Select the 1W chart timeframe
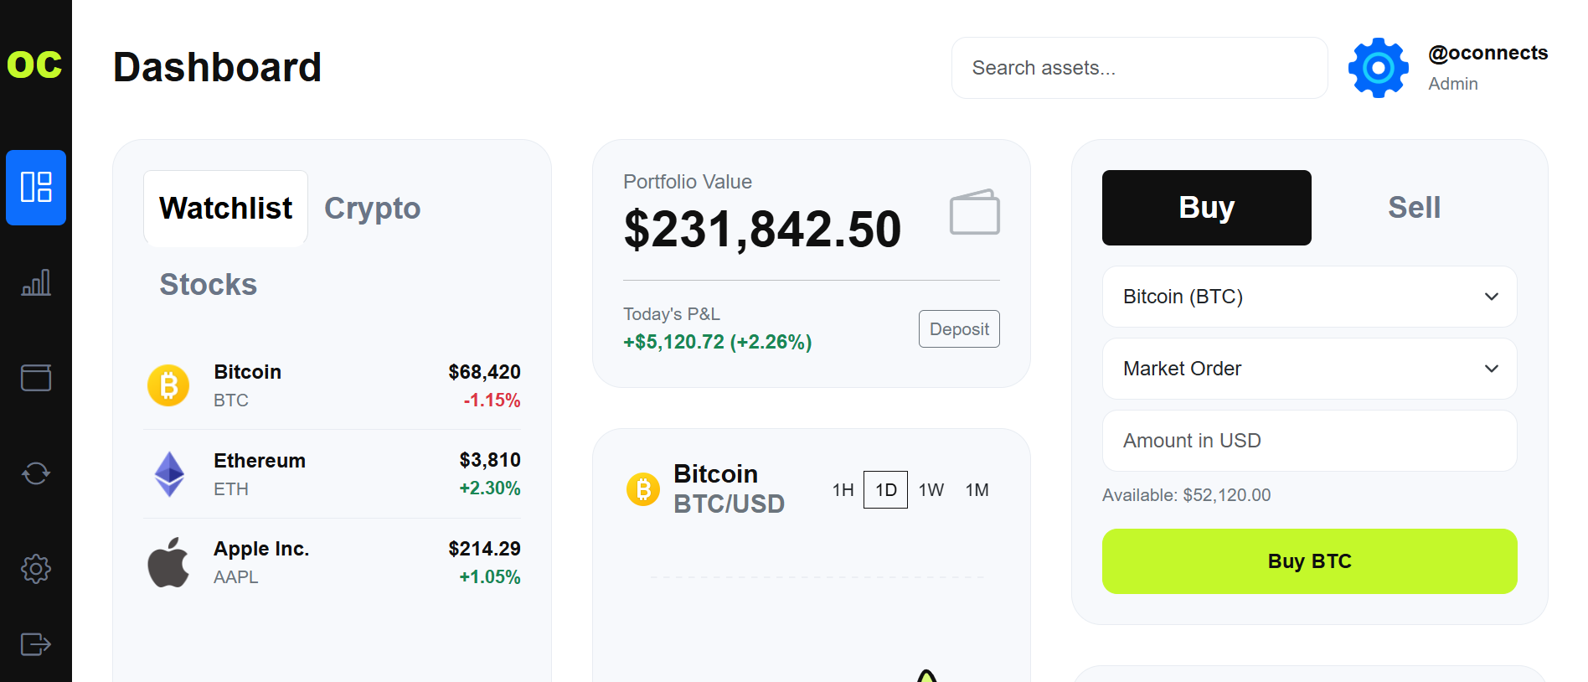1588x682 pixels. click(931, 490)
